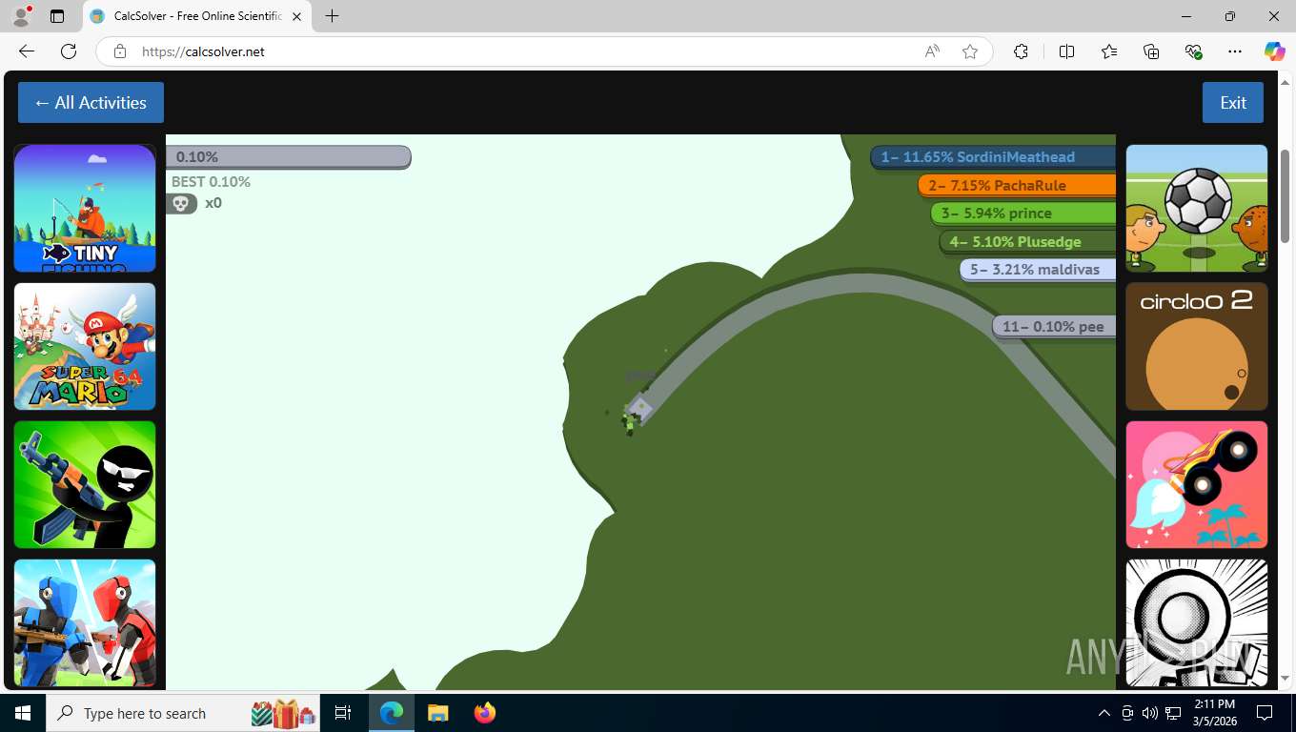Viewport: 1296px width, 732px height.
Task: Open a new browser tab
Action: (332, 16)
